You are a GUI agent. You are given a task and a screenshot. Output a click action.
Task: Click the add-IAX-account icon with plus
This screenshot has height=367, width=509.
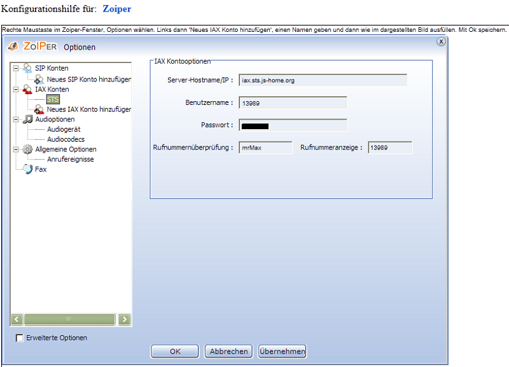(x=39, y=109)
